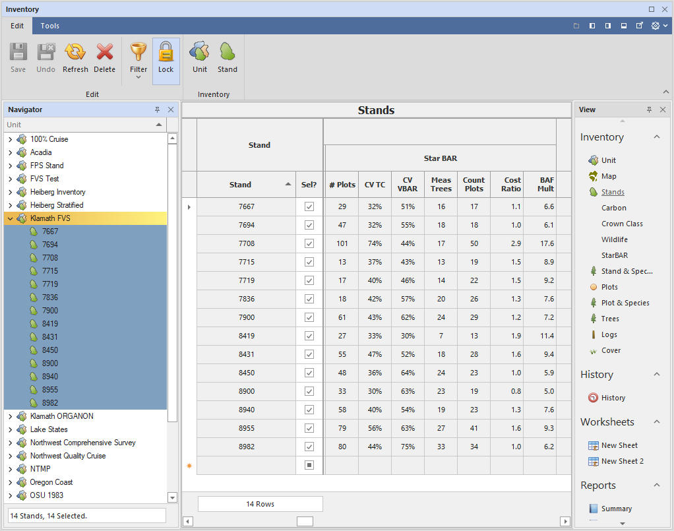Click Unit icon in View panel

(x=593, y=160)
